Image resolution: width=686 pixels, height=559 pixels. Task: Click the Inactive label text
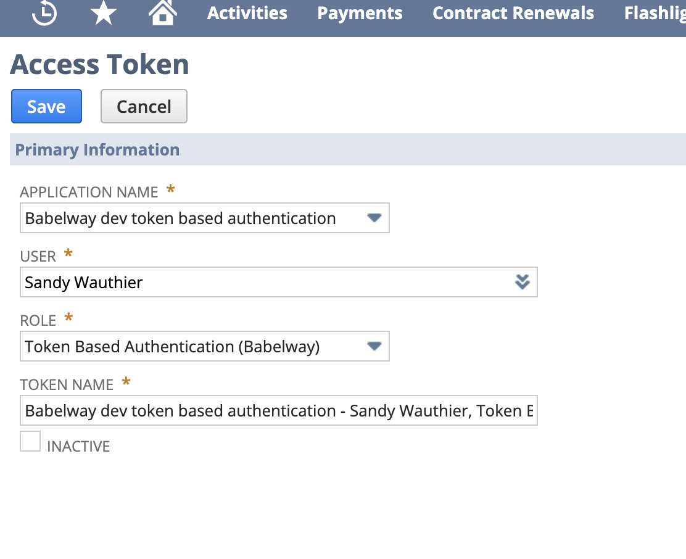[x=78, y=446]
